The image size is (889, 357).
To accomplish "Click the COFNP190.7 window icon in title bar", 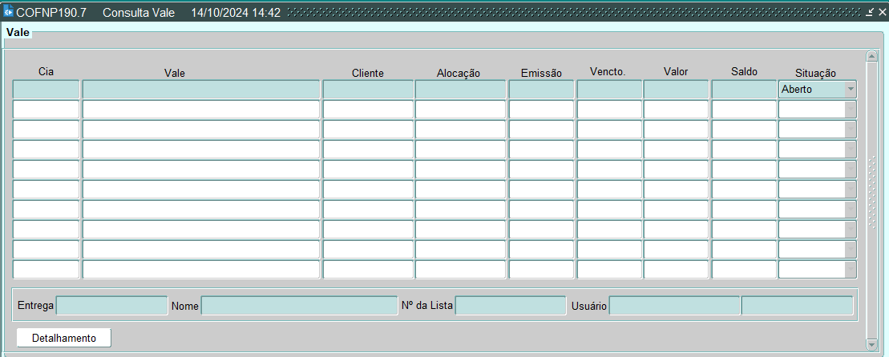I will [9, 13].
